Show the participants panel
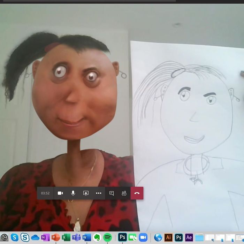This screenshot has height=244, width=244. 124,193
